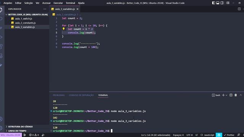Click line number 5 in the gutter

56,33
